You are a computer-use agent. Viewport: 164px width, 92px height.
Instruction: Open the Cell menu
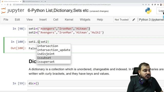pyautogui.click(x=56, y=20)
